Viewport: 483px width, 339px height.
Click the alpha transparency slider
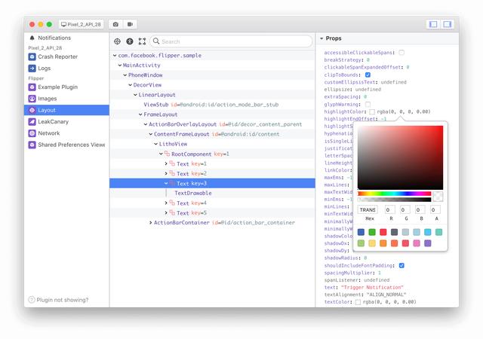pyautogui.click(x=394, y=200)
